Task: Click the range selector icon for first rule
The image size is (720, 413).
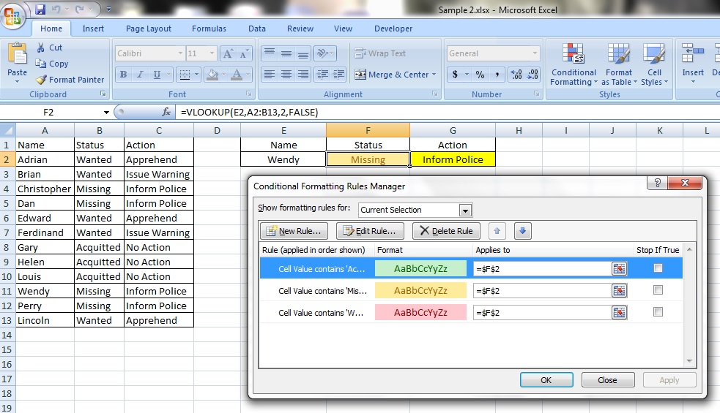Action: pos(620,269)
